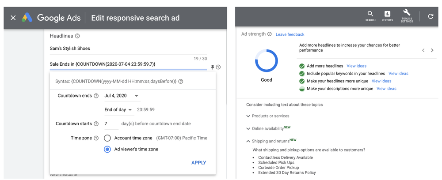The width and height of the screenshot is (442, 180).
Task: Select Ad viewer's time zone radio button
Action: point(107,150)
